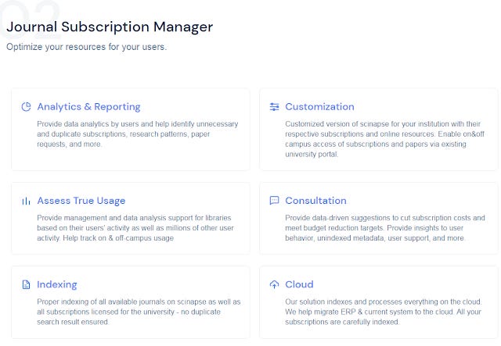Open the Analytics & Reporting heading
Image resolution: width=501 pixels, height=346 pixels.
[x=88, y=106]
